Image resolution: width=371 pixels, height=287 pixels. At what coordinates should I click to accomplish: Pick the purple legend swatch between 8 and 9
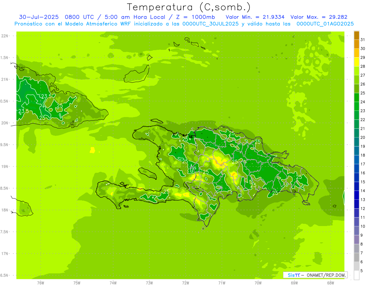click(357, 240)
